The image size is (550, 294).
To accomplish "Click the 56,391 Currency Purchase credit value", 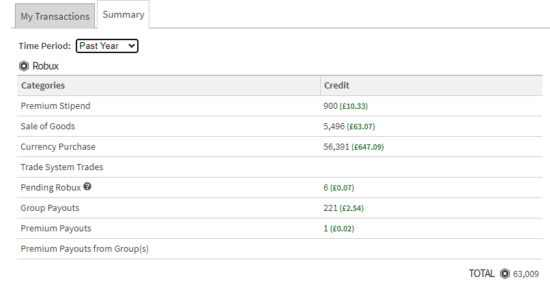I will 336,147.
